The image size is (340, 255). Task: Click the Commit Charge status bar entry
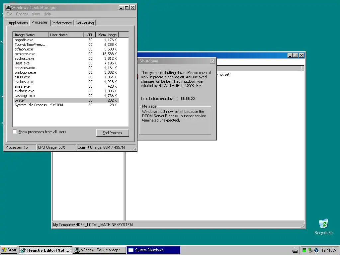tap(104, 147)
